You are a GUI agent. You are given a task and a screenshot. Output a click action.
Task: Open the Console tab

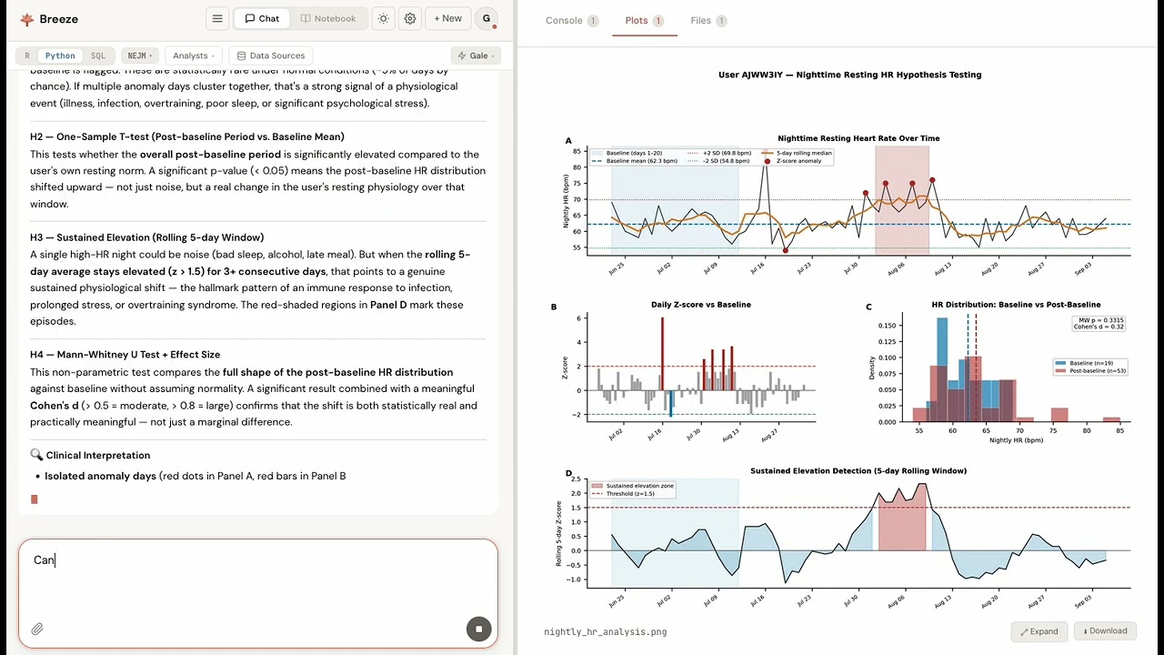click(572, 20)
